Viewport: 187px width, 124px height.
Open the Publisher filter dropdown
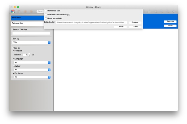point(32,77)
